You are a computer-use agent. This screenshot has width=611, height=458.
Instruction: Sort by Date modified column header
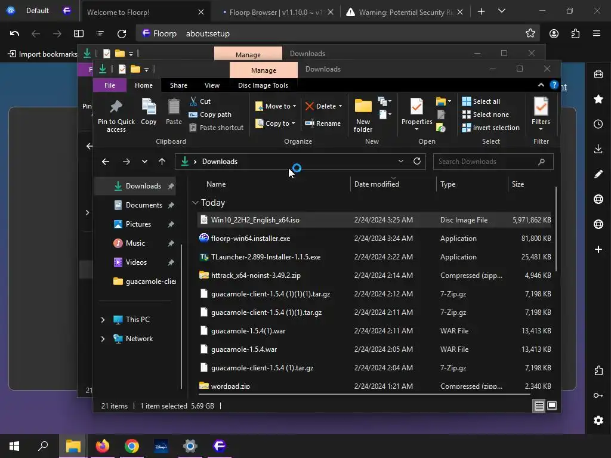point(393,184)
